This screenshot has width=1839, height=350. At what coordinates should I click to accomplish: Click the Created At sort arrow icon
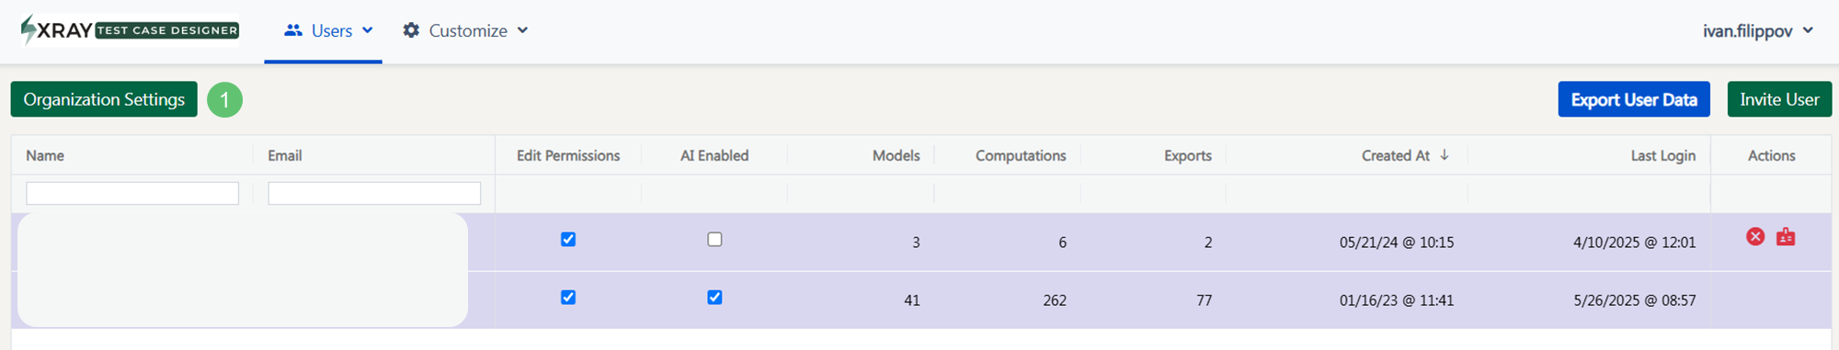(1445, 155)
